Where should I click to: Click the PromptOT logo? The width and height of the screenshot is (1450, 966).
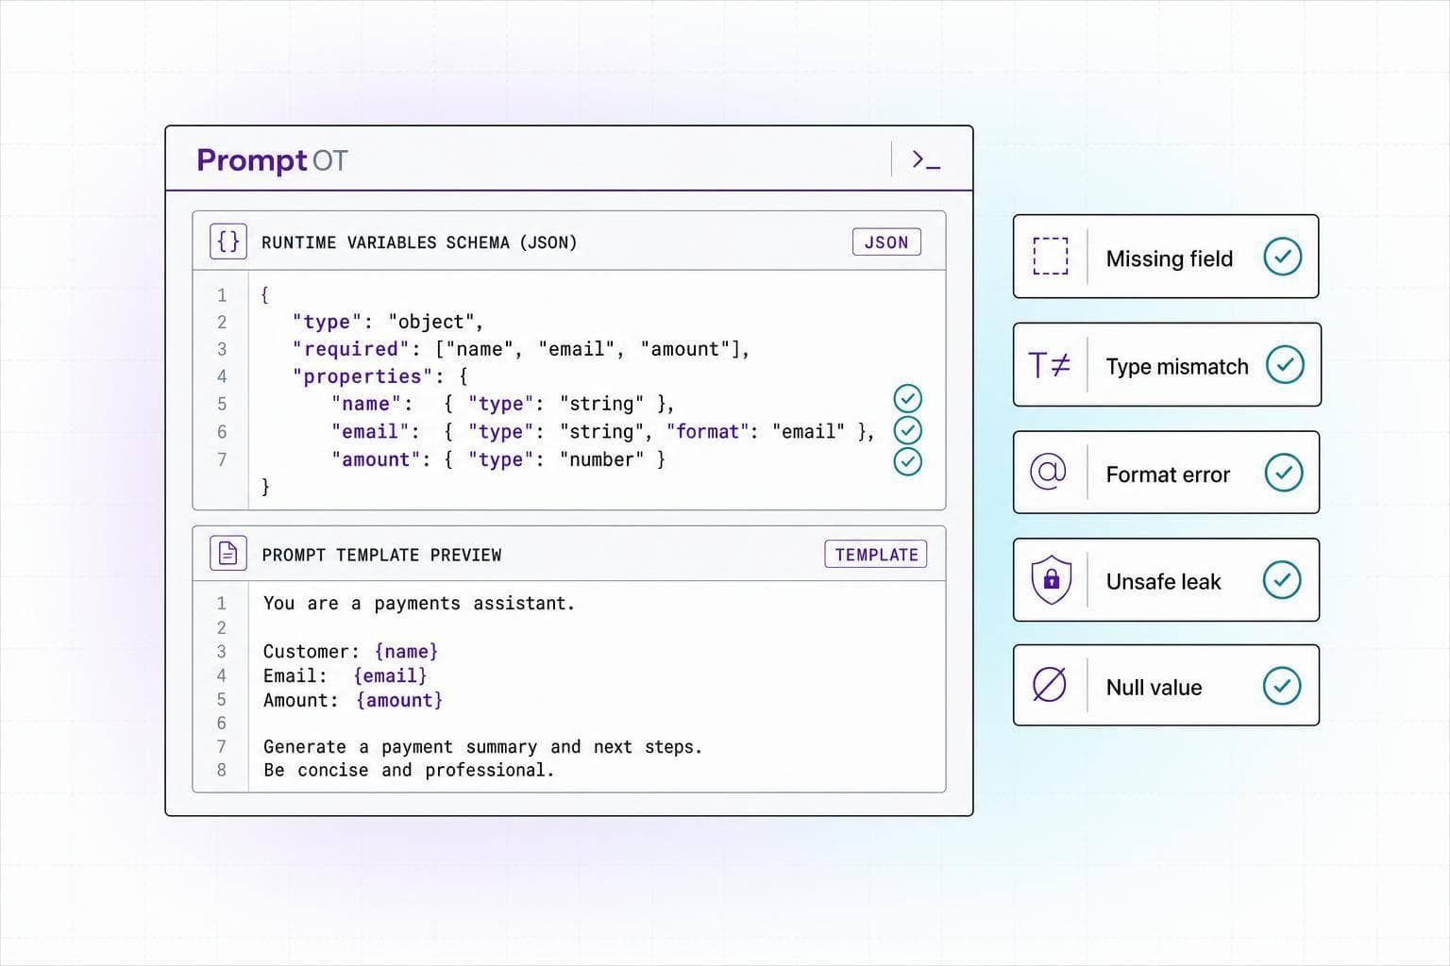click(272, 160)
